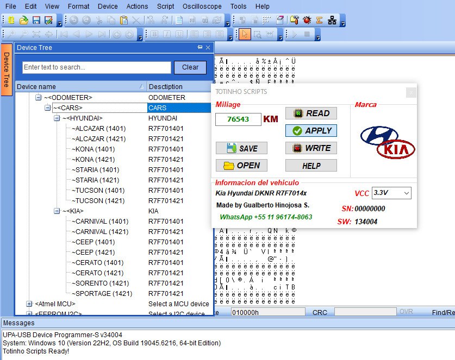Expand the <Atmel MCU> tree node

tap(29, 304)
